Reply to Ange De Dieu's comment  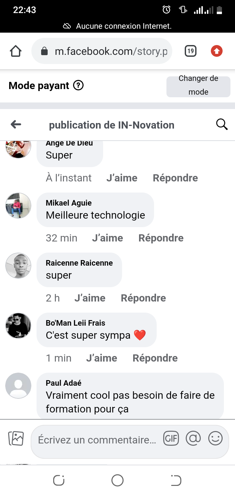point(175,178)
